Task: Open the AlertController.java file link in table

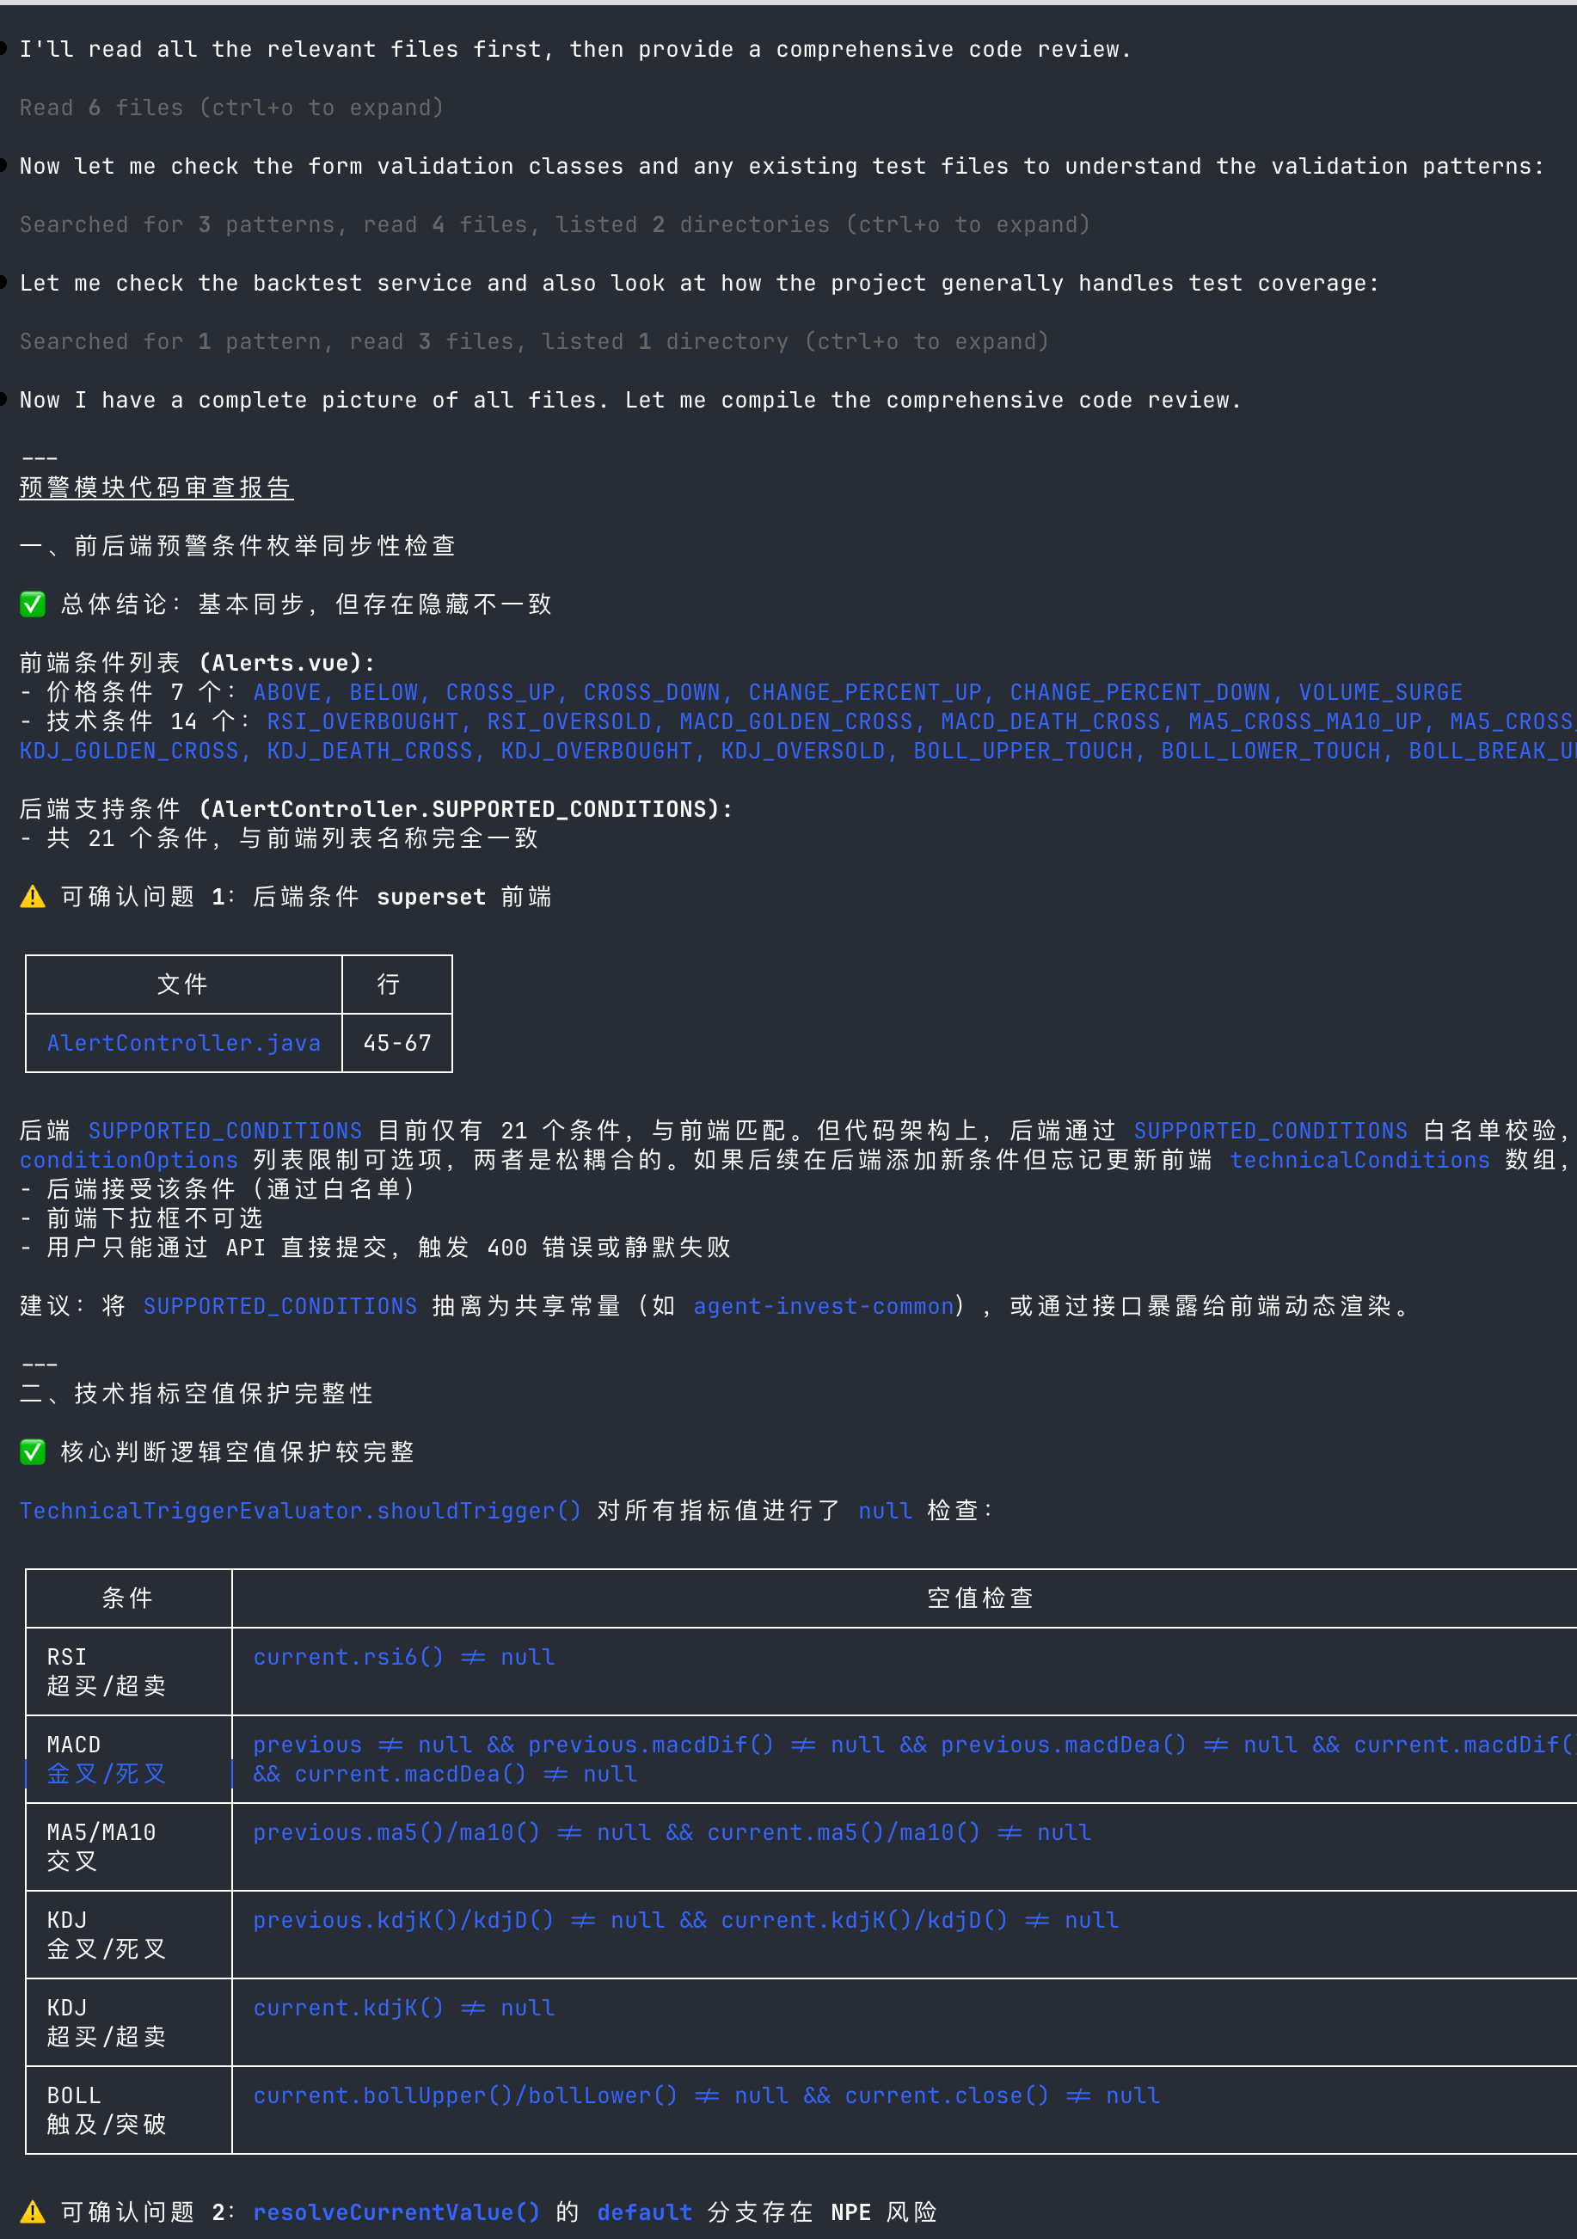Action: coord(183,1042)
